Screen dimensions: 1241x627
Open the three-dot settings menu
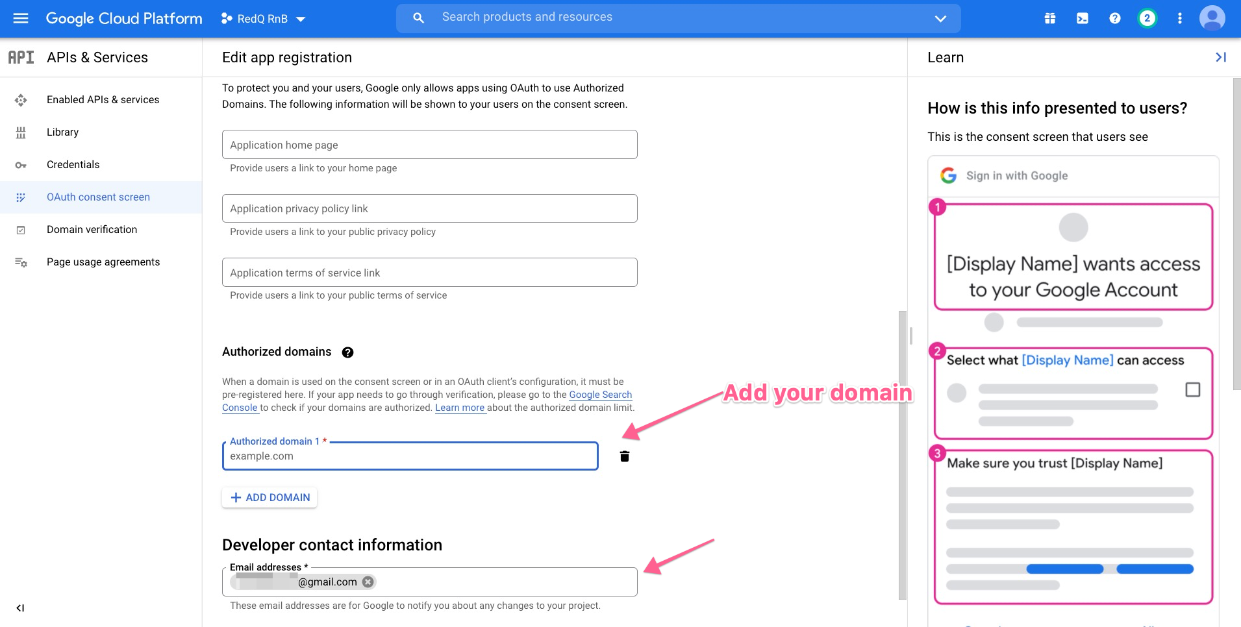coord(1180,18)
